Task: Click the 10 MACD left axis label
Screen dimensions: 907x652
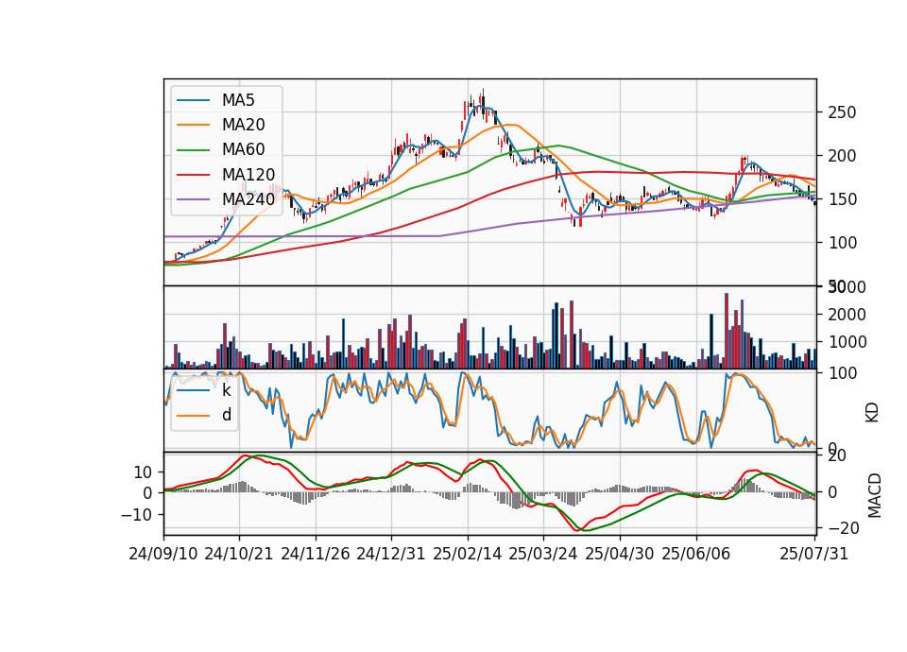Action: point(143,472)
